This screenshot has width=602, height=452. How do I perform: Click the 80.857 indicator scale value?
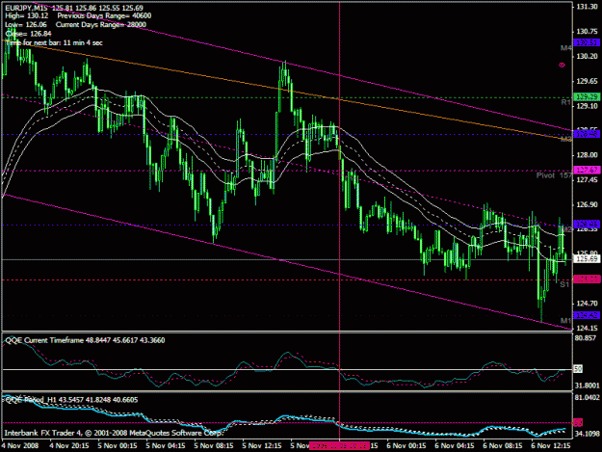(587, 338)
